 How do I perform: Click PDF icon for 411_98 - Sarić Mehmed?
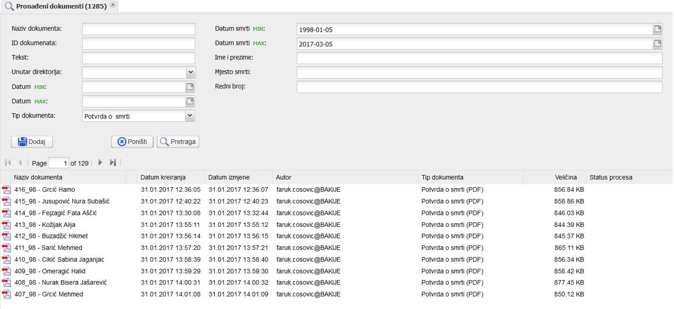(6, 248)
